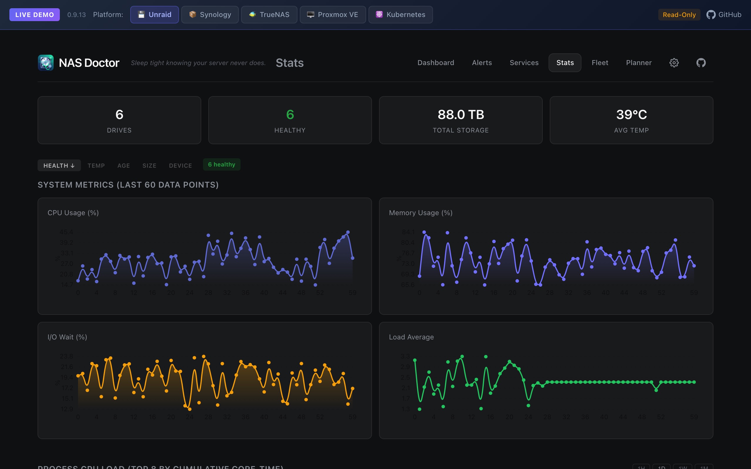Click the Read-Only badge
Screen dimensions: 751x469
click(x=679, y=15)
